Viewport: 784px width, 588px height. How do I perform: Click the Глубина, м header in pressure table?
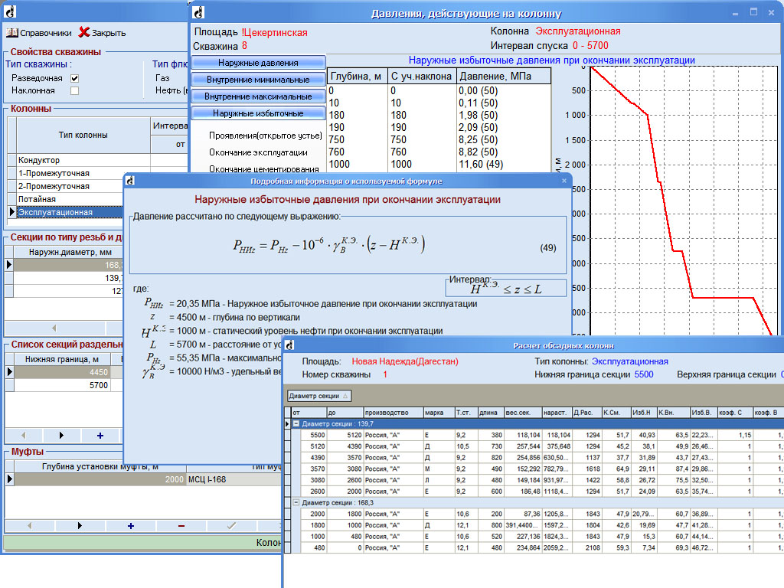click(357, 76)
